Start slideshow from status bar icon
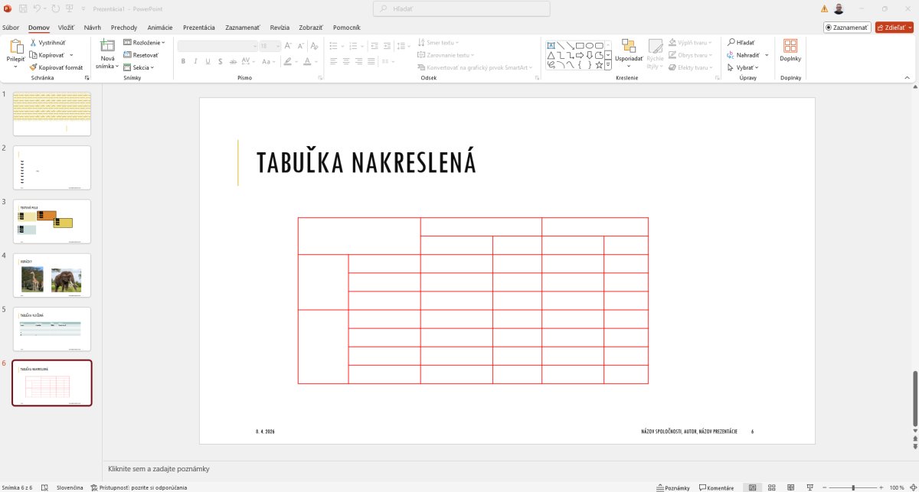 (x=809, y=487)
